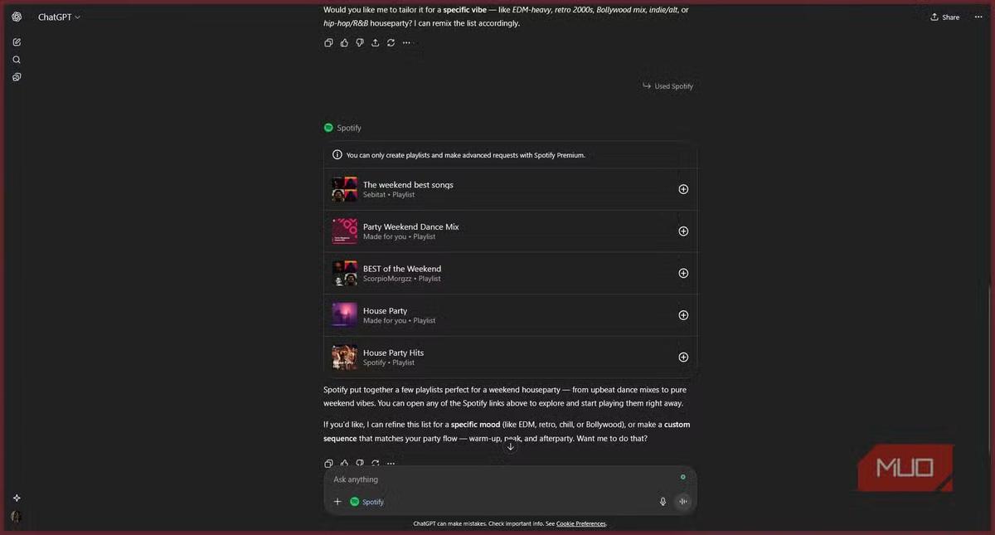Expand more actions on the bottom response

pos(391,464)
